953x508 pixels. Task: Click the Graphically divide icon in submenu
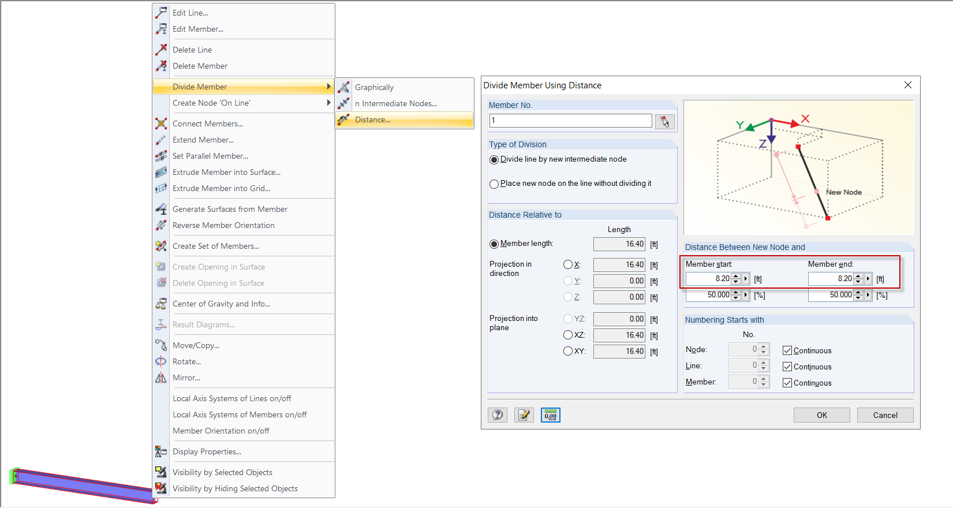(343, 87)
